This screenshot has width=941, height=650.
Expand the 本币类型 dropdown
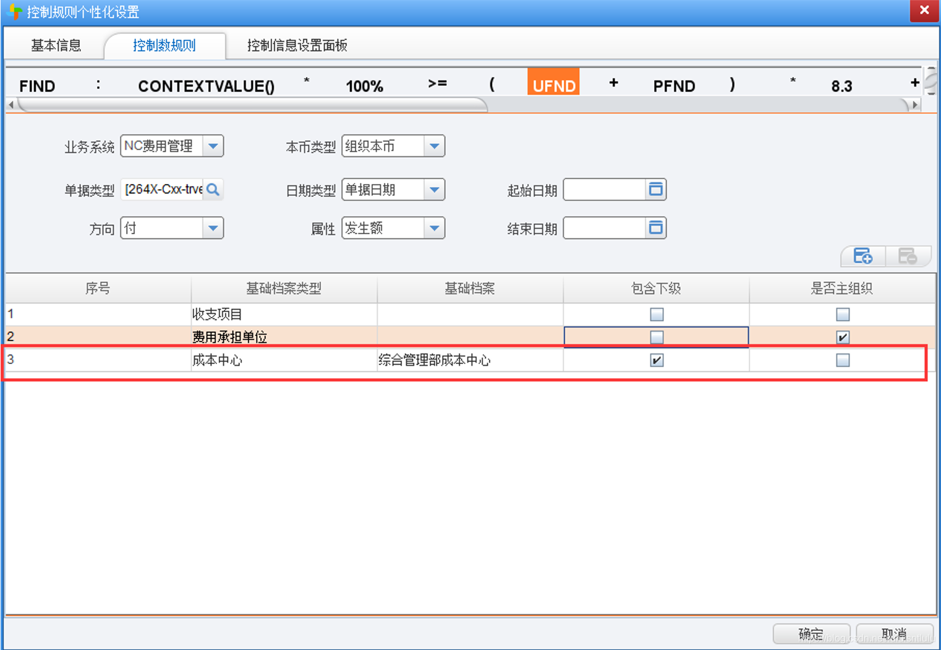coord(434,146)
